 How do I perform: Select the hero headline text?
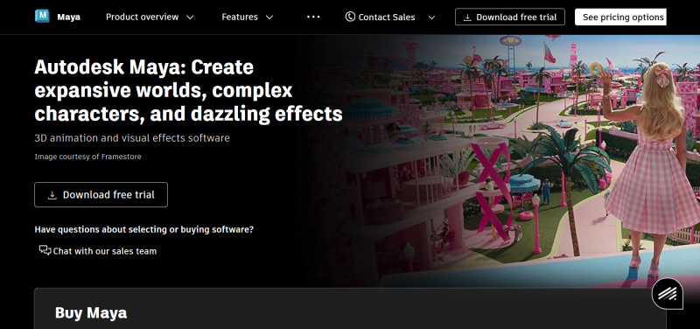coord(188,91)
